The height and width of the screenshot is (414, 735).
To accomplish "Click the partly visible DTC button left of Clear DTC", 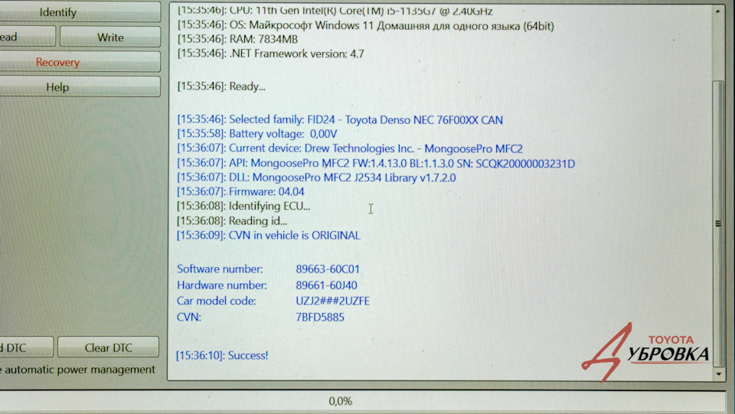I will (26, 347).
